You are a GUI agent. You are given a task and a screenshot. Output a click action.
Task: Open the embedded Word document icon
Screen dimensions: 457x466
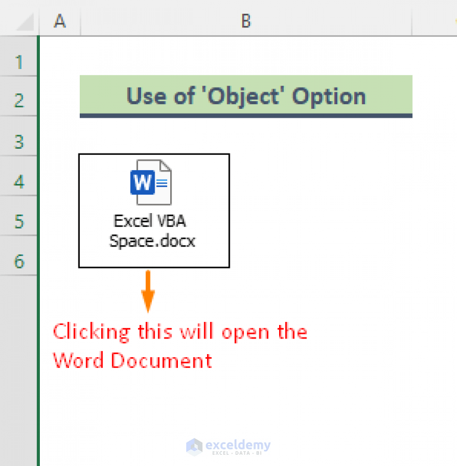(x=151, y=182)
